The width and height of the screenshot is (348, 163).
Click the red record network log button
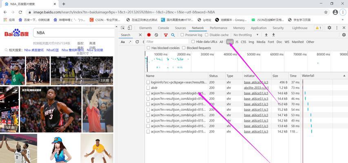click(149, 35)
